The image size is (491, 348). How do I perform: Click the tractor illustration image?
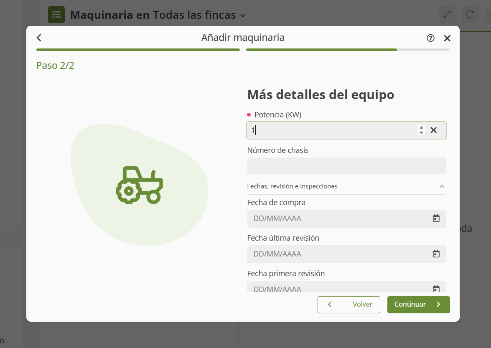pos(139,185)
